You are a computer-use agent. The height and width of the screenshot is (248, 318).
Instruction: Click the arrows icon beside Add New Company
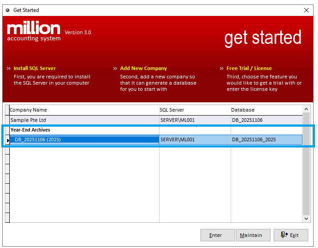point(115,69)
